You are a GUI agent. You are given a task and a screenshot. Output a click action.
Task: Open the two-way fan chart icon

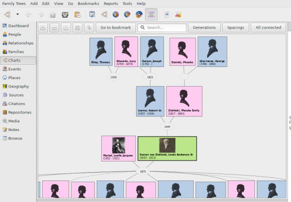[139, 14]
